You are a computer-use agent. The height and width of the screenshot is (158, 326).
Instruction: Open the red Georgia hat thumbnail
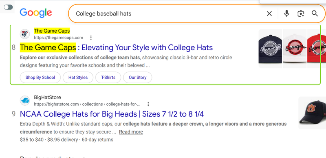[317, 49]
